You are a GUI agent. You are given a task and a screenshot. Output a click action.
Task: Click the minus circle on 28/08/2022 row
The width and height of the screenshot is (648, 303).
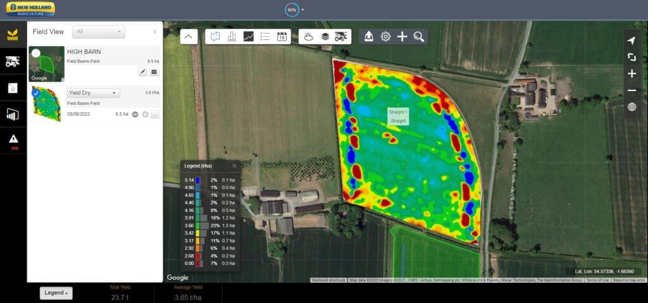click(x=135, y=114)
